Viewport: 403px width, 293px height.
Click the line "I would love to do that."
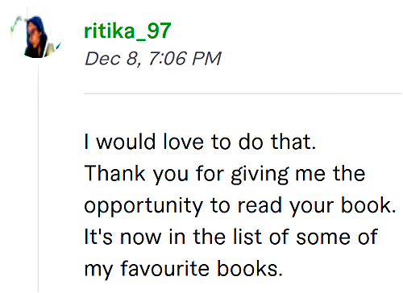200,142
